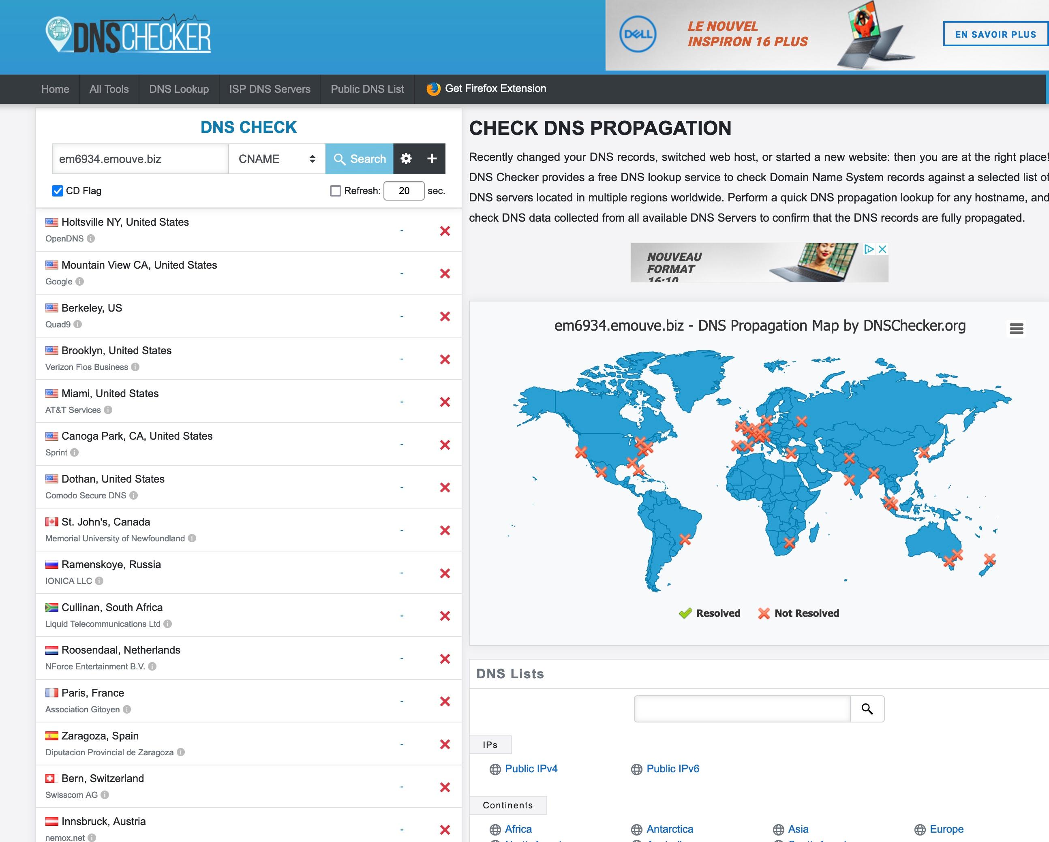
Task: Click the EN SAVOIR PLUS ad button
Action: tap(995, 34)
